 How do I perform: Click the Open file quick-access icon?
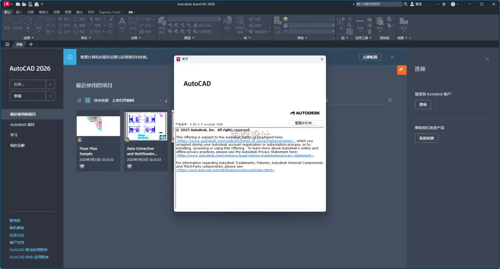point(24,4)
